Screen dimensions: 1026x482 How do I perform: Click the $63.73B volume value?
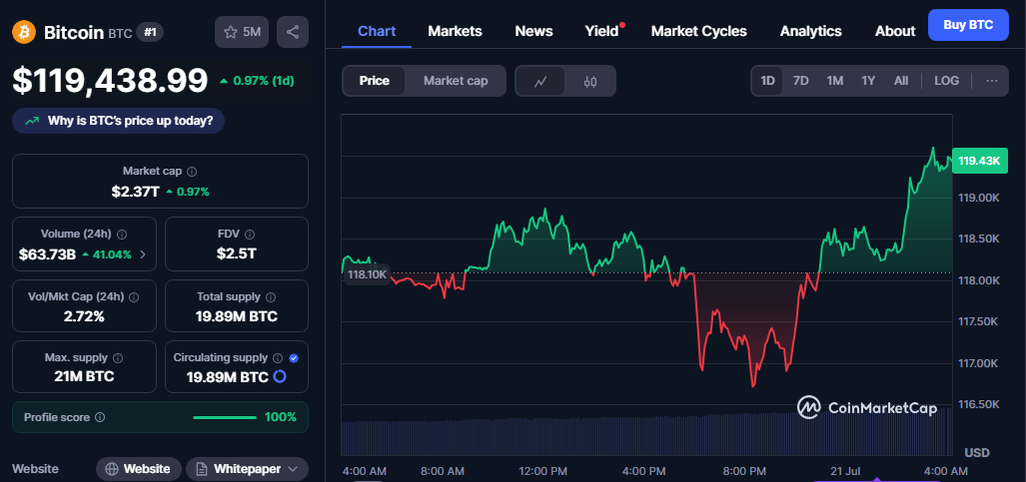click(47, 254)
